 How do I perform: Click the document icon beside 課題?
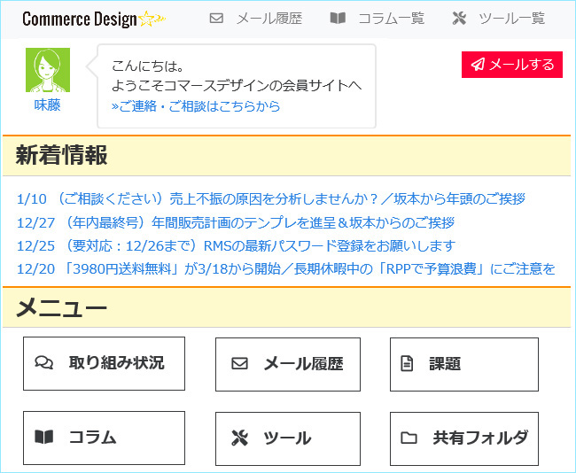tap(407, 363)
